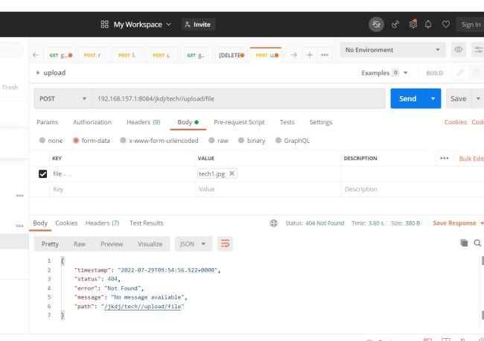Viewport: 484px width, 341px height.
Task: Open the response Headers (7) tab
Action: (x=103, y=223)
